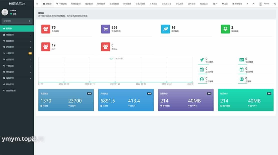Open the list-view dropdown in the top bar
The height and width of the screenshot is (155, 278).
coord(215,3)
